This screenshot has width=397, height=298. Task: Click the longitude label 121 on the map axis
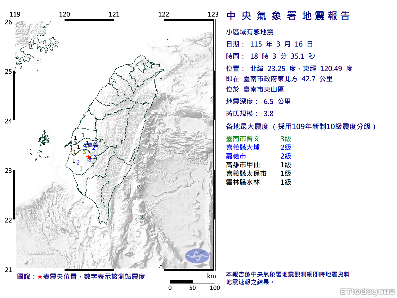click(x=114, y=14)
